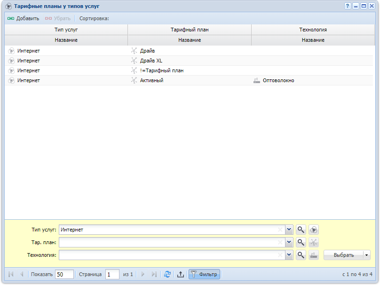Close the Тарифные планы у типов услуг window
This screenshot has height=285, width=380.
pos(372,6)
